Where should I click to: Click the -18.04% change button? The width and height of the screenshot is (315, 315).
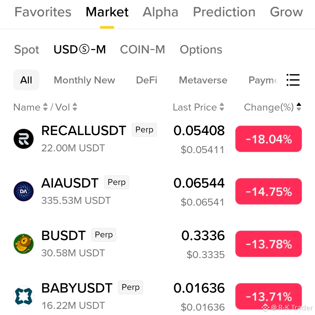[x=268, y=139]
